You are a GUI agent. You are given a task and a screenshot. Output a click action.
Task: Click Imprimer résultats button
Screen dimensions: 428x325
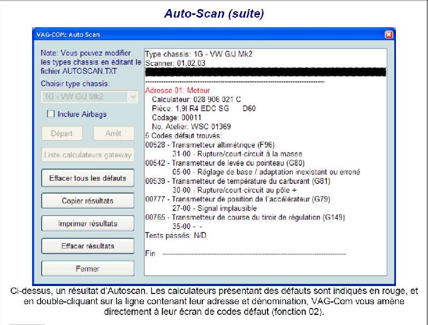point(88,223)
